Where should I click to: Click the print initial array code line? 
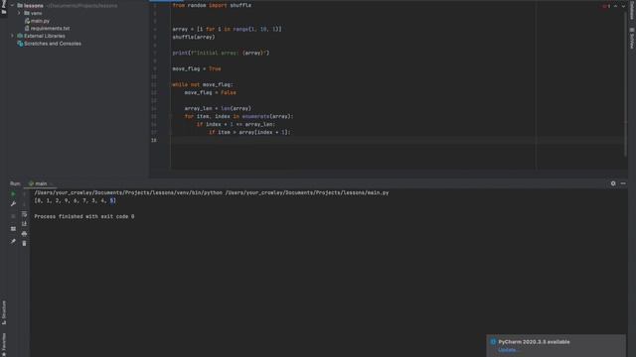pyautogui.click(x=221, y=53)
